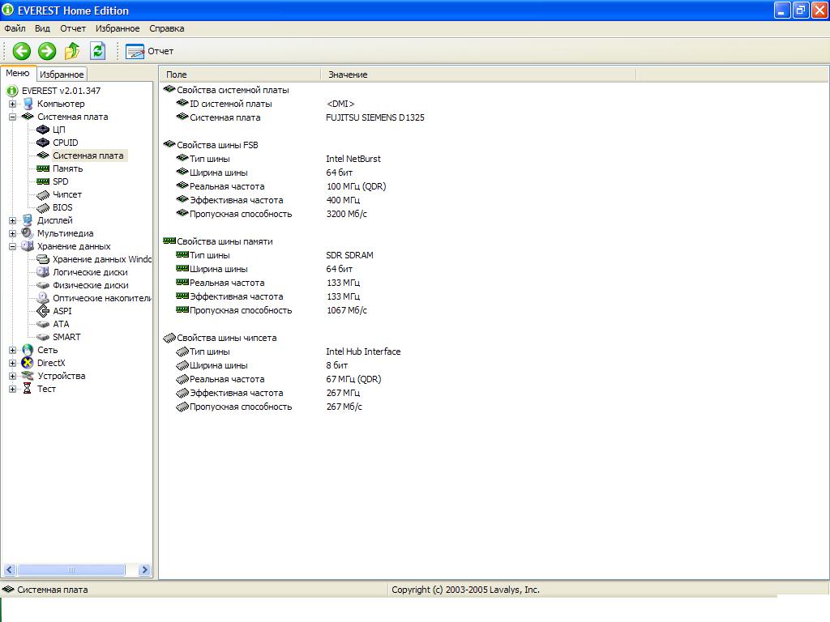This screenshot has height=622, width=830.
Task: Click the Refresh toolbar icon
Action: click(x=98, y=51)
